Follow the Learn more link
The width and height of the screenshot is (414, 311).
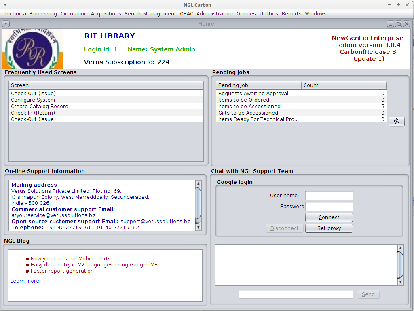(x=25, y=281)
